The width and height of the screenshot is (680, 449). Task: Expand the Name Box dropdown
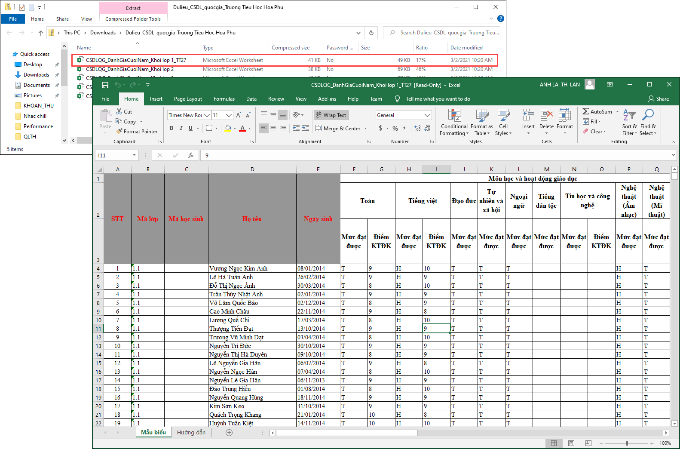(x=134, y=155)
